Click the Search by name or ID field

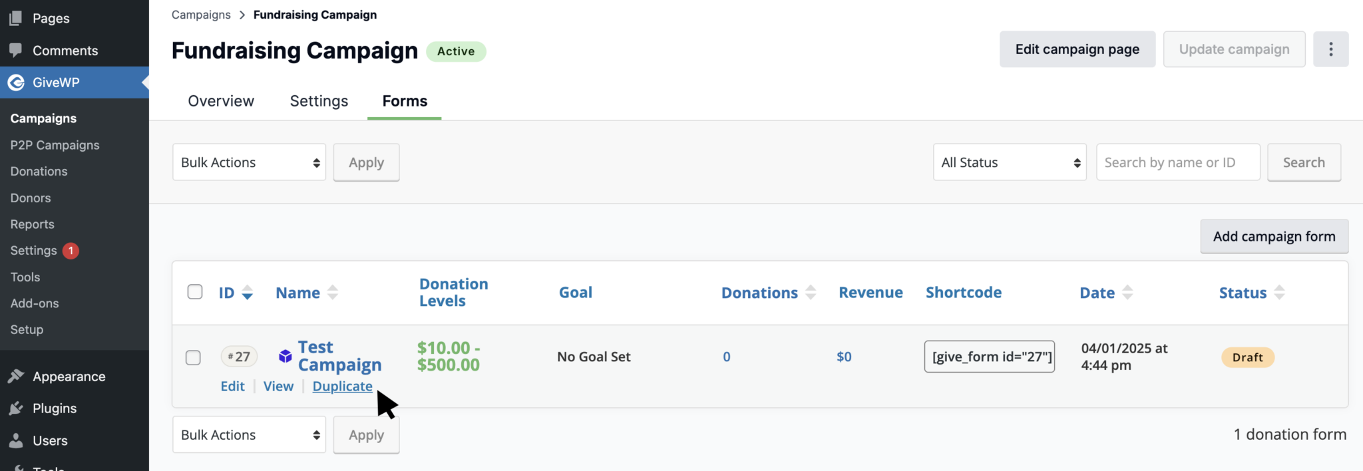coord(1178,162)
